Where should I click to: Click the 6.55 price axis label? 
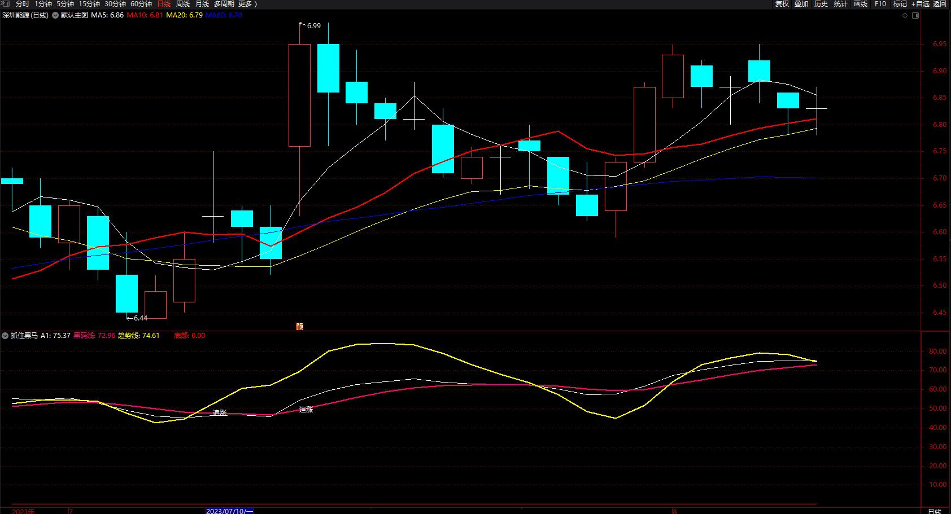tap(940, 259)
